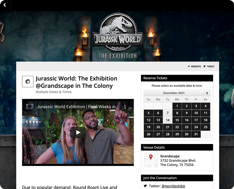Click the Grandscape venue map thumbnail
234x189 pixels.
point(151,160)
